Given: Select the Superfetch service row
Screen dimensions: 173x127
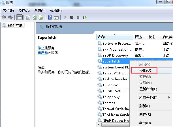Looking at the screenshot, I should coord(114,61).
